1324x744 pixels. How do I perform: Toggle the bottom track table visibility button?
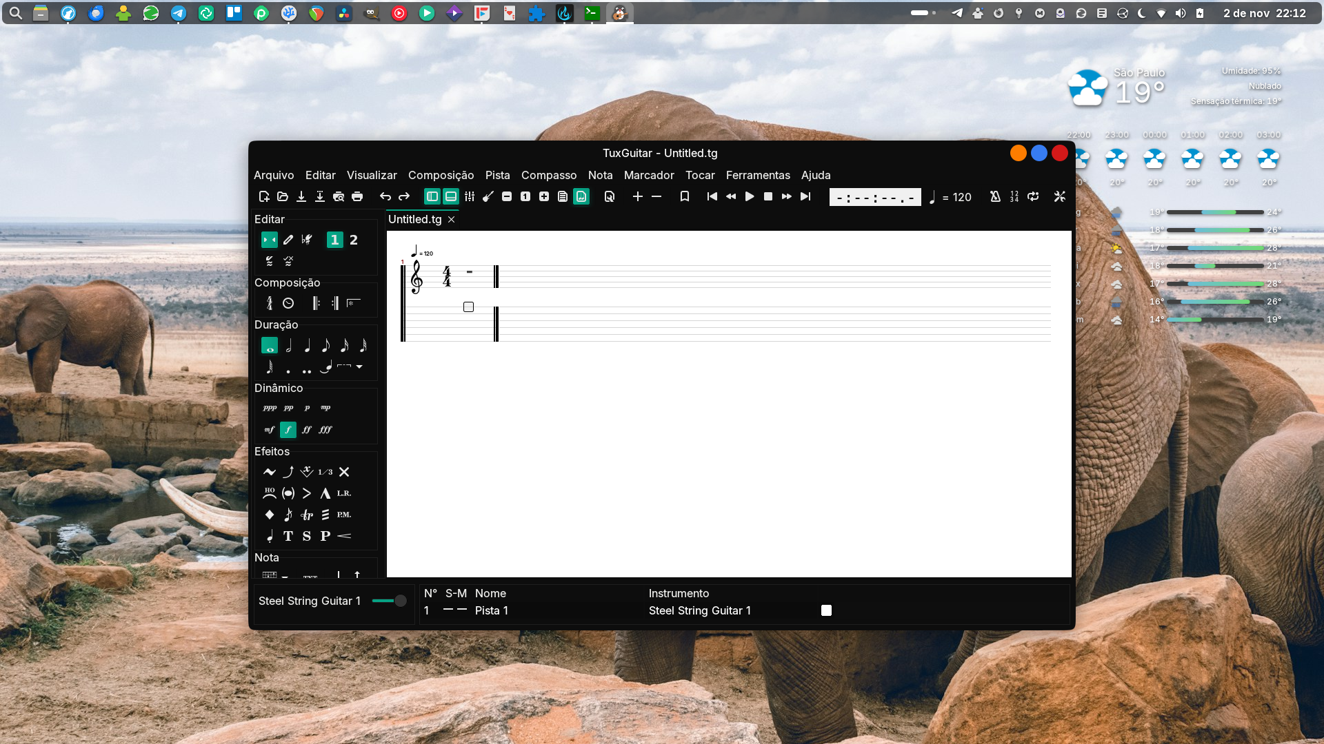451,197
